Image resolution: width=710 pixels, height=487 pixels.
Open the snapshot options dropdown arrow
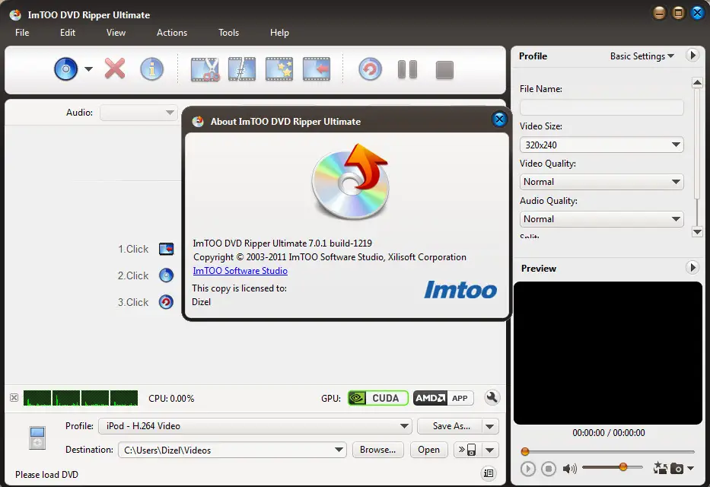point(690,469)
